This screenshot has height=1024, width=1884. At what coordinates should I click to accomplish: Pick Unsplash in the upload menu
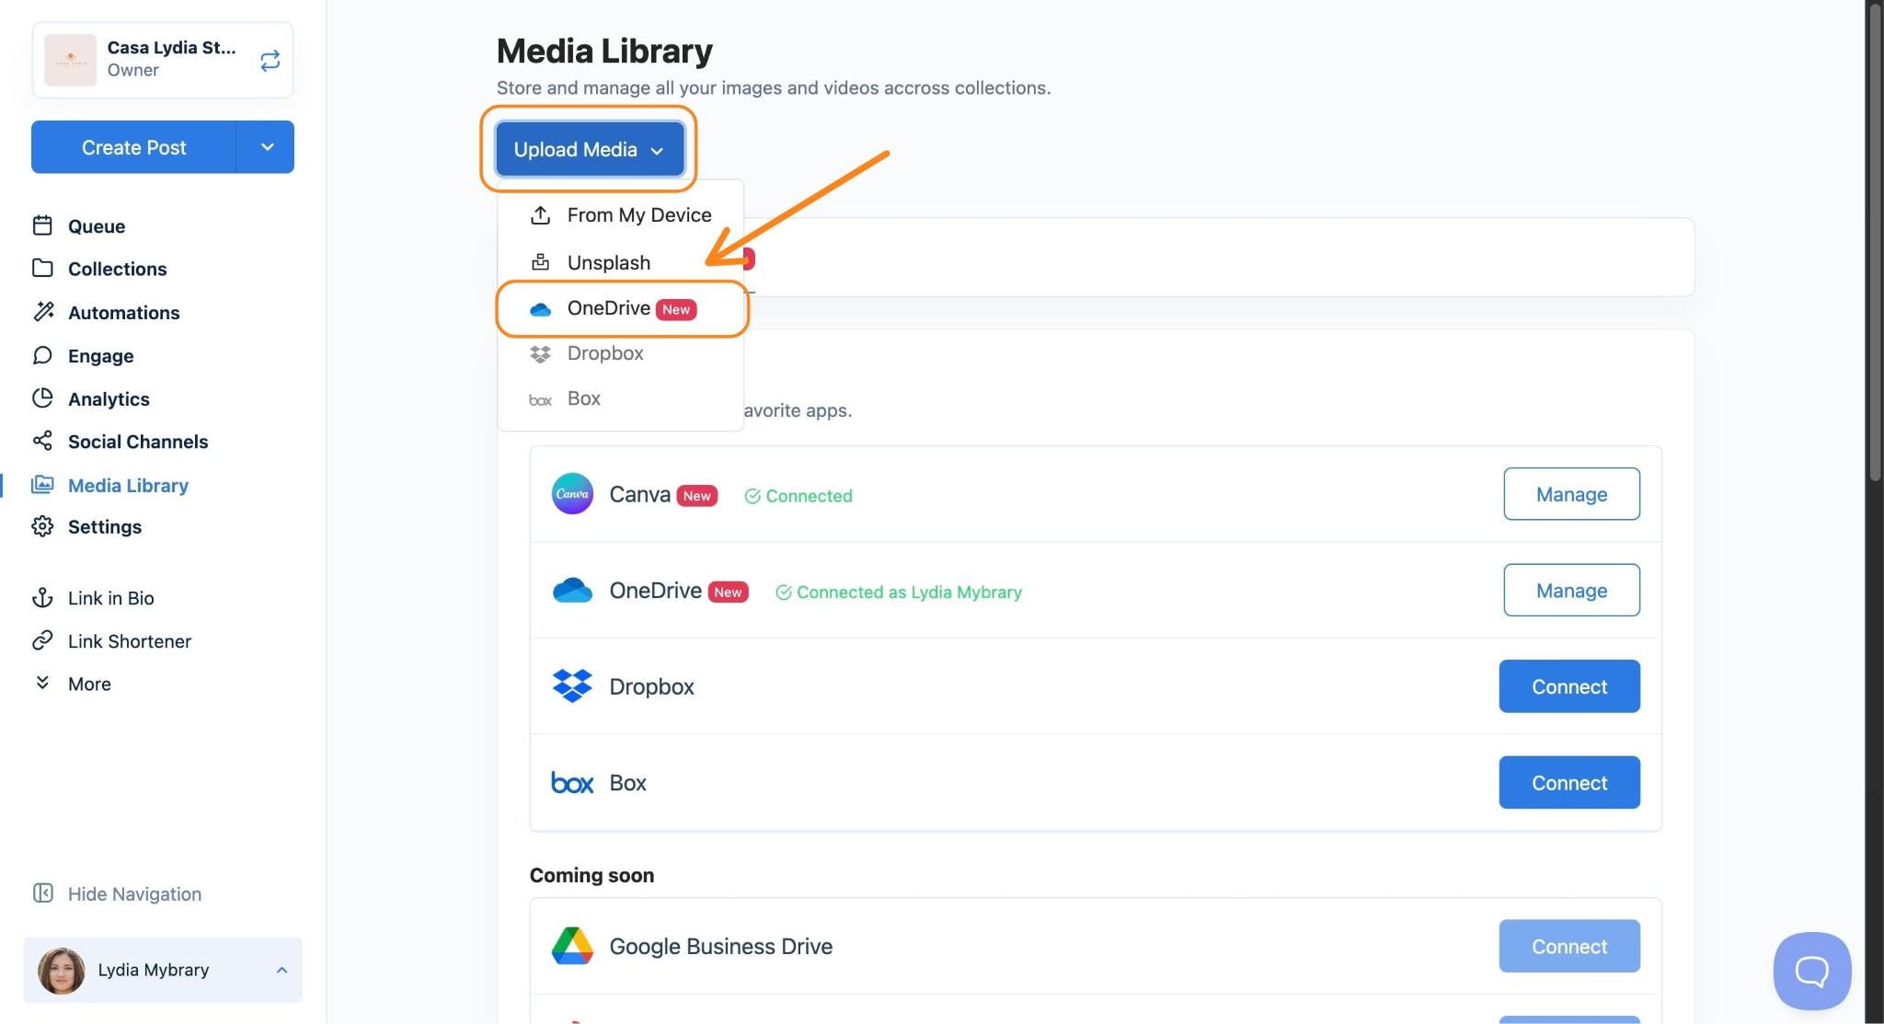[x=608, y=262]
